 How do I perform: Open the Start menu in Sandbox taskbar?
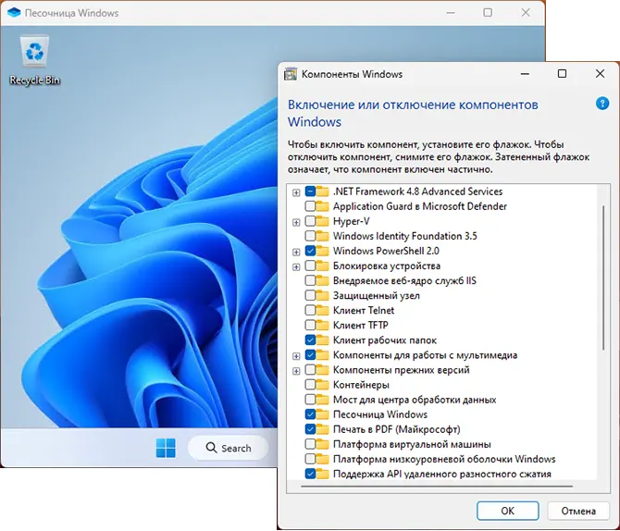point(166,448)
